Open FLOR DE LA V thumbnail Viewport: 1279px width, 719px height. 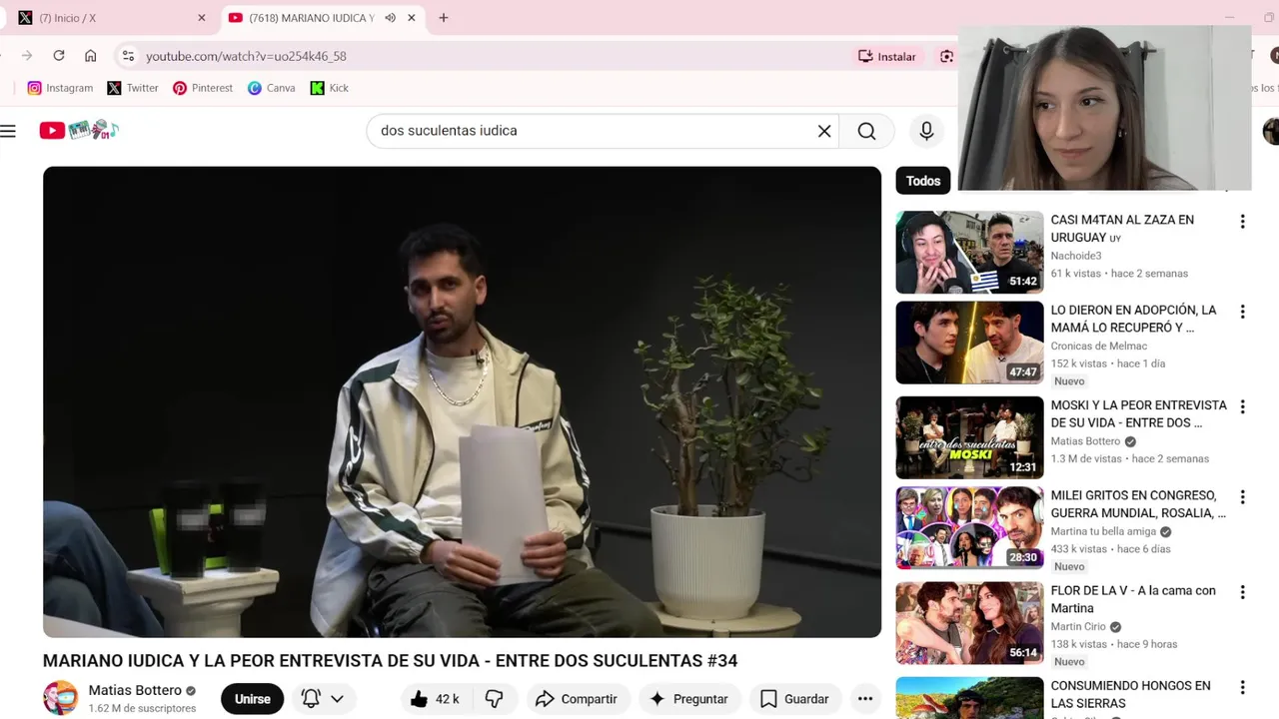(969, 623)
